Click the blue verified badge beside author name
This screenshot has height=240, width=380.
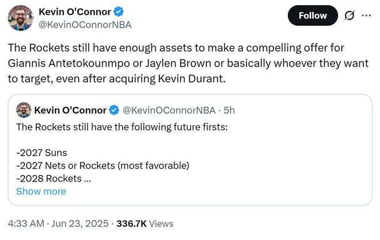point(117,11)
